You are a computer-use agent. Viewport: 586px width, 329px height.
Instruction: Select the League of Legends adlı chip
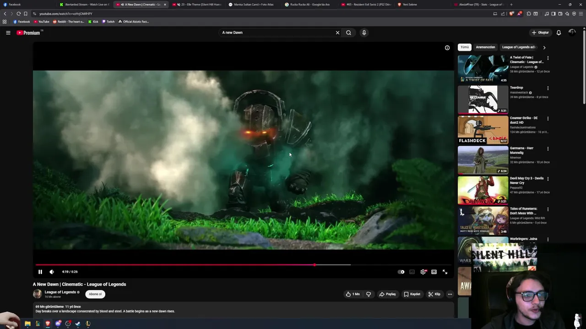point(519,47)
